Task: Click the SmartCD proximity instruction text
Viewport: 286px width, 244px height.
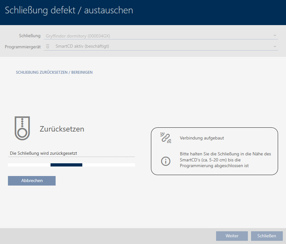Action: click(225, 160)
